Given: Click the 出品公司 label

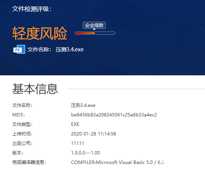Looking at the screenshot, I should (x=22, y=143).
